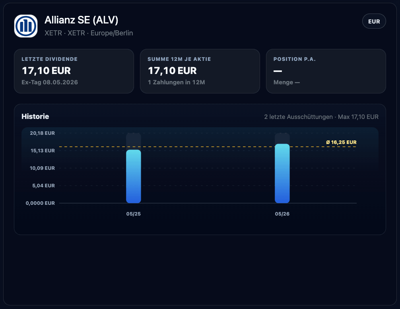Open the Letzte Dividende card
This screenshot has width=400, height=309.
click(x=74, y=71)
